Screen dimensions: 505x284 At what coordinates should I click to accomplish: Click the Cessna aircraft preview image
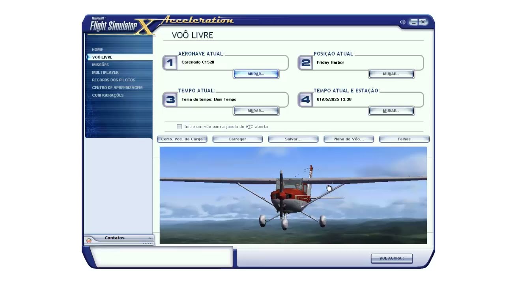click(293, 195)
